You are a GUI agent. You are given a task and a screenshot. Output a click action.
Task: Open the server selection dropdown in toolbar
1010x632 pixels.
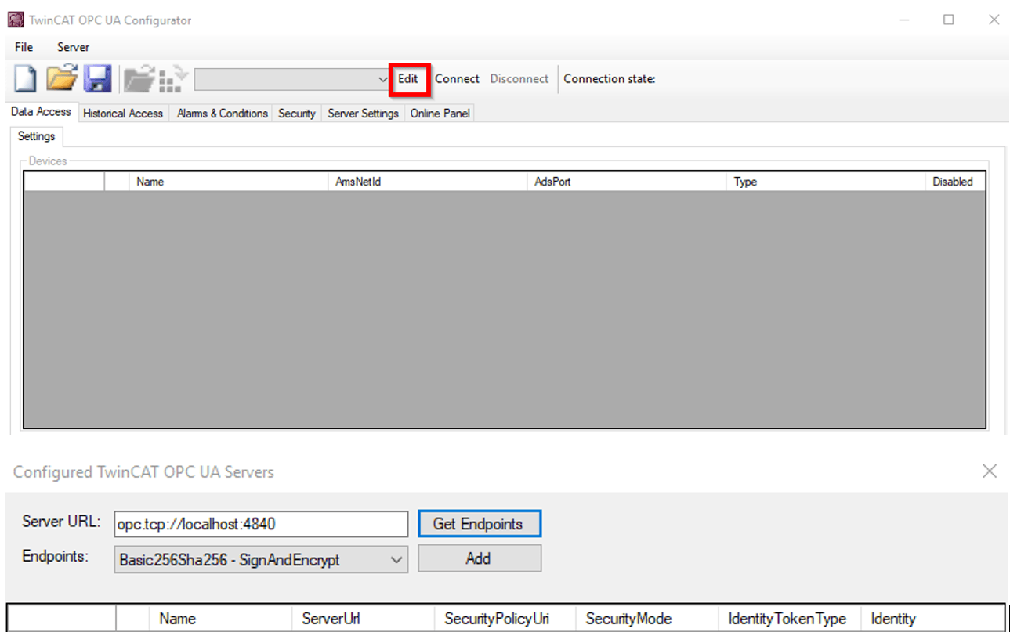tap(292, 79)
